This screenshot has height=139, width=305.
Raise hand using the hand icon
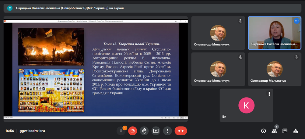coord(144,131)
